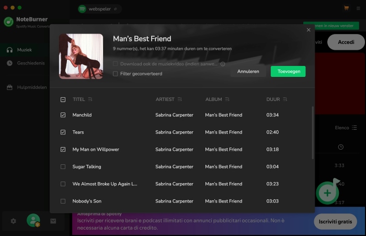The width and height of the screenshot is (366, 236).
Task: Click duration 03:34 of Manchild
Action: [x=272, y=115]
